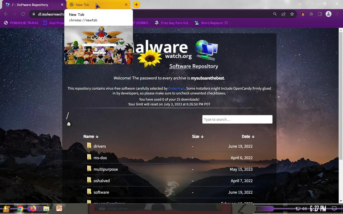This screenshot has height=214, width=343.
Task: Click the scrollbar down arrow
Action: 341,201
